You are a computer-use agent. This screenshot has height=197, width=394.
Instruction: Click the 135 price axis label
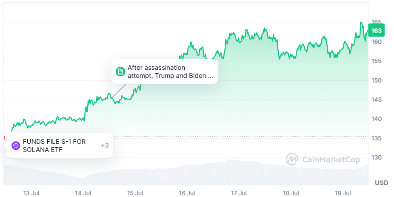377,138
